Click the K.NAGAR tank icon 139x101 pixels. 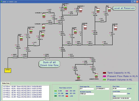(x=115, y=28)
